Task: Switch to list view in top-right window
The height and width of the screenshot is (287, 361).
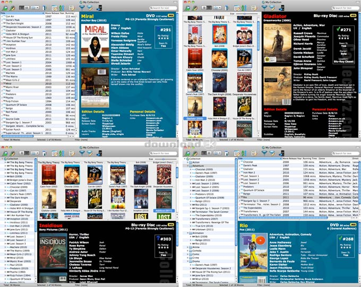Action: (x=204, y=8)
